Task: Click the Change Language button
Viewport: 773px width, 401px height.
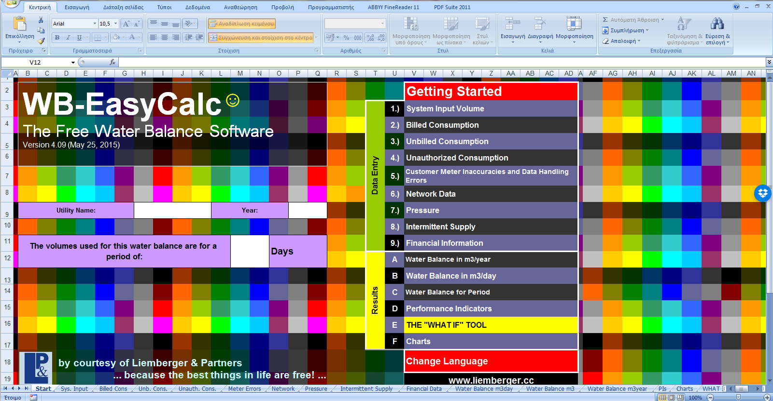Action: click(x=491, y=361)
